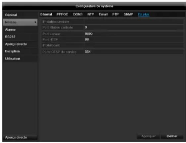Viewport: 186px width, 143px height.
Task: Open the Utilisateur sidebar section
Action: point(20,59)
